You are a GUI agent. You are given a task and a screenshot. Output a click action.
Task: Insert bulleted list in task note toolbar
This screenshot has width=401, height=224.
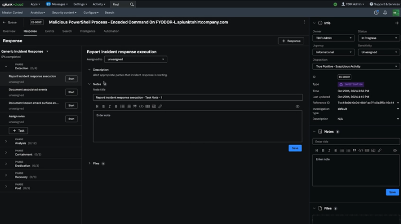122,106
